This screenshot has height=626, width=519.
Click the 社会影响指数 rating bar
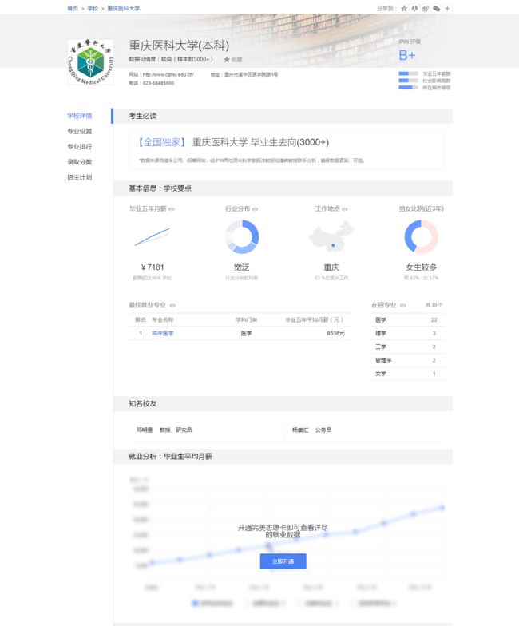pyautogui.click(x=408, y=81)
